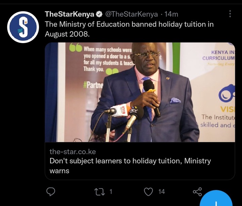Share the tweet via share icon
242x206 pixels.
pyautogui.click(x=197, y=192)
